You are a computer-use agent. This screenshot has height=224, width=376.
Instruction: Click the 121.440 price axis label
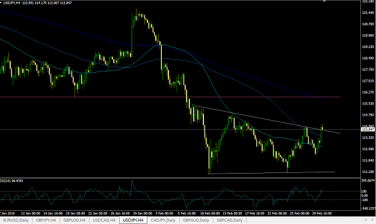(x=368, y=13)
